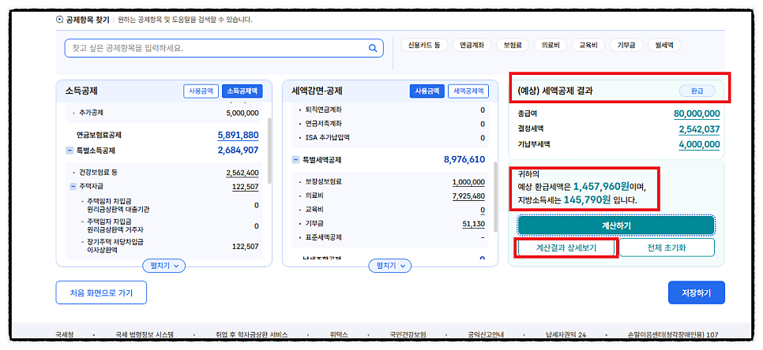Open 위택스 footer link

pos(338,335)
